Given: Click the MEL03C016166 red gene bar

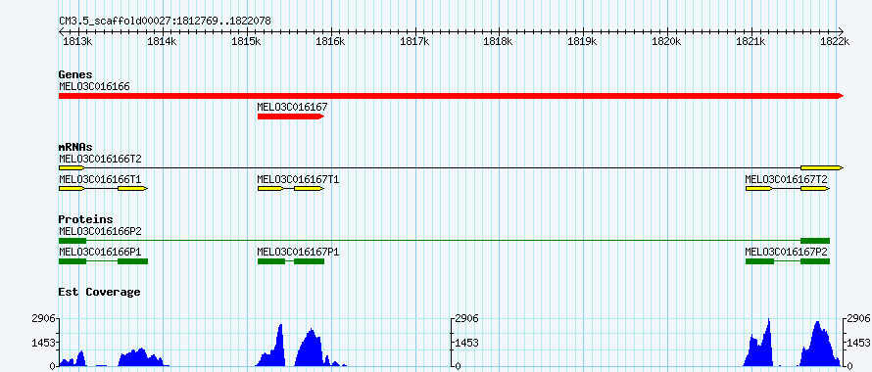Looking at the screenshot, I should pos(451,96).
